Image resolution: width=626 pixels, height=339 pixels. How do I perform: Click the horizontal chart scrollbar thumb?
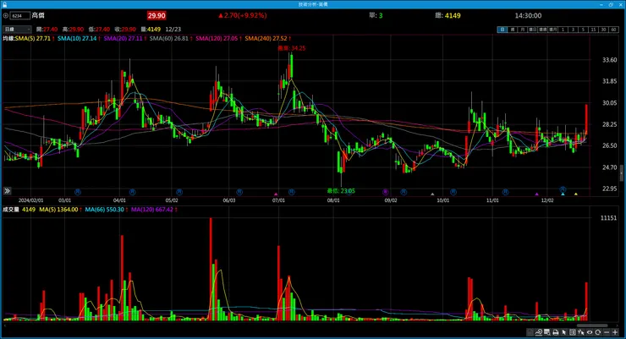(592, 325)
